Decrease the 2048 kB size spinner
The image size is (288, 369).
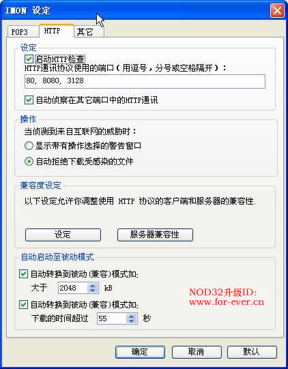(x=93, y=291)
